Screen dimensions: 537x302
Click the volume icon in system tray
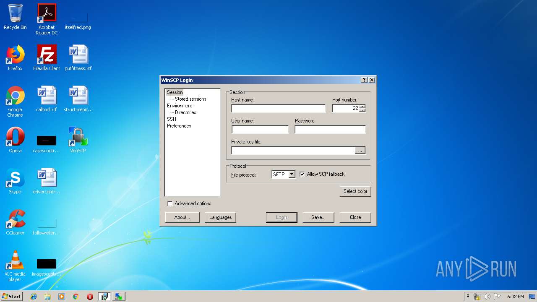pos(487,297)
